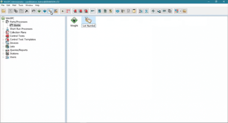Open the File menu
228x123 pixels.
(3, 5)
